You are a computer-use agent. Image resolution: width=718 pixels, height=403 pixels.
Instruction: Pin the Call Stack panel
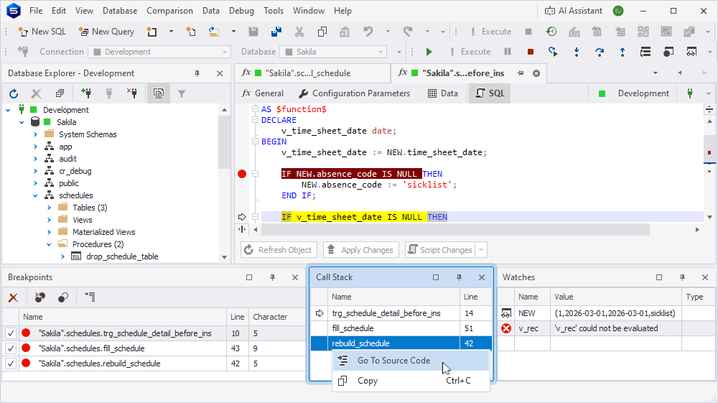pos(459,277)
